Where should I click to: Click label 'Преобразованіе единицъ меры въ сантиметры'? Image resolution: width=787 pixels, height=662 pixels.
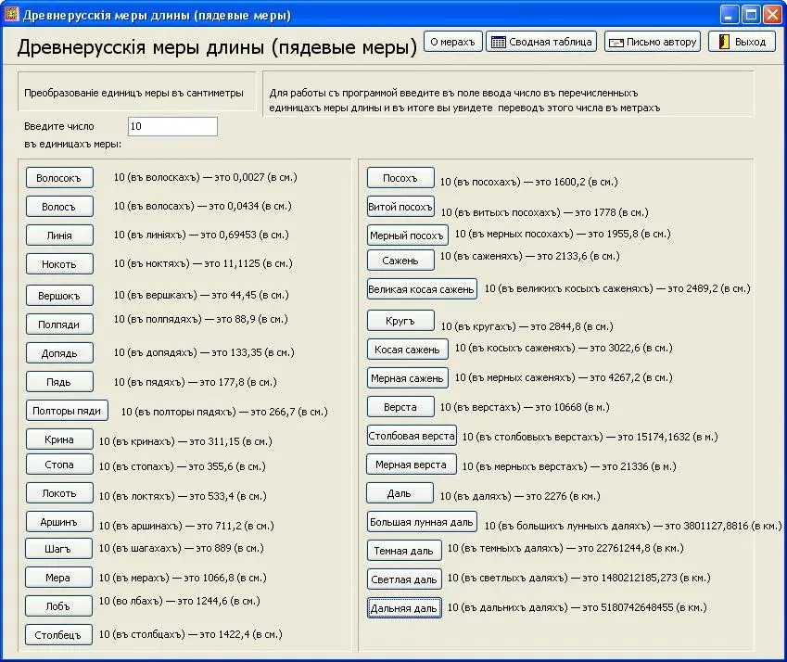point(133,93)
